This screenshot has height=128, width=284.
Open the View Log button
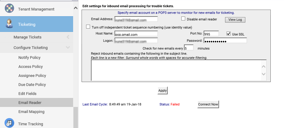[x=235, y=20]
